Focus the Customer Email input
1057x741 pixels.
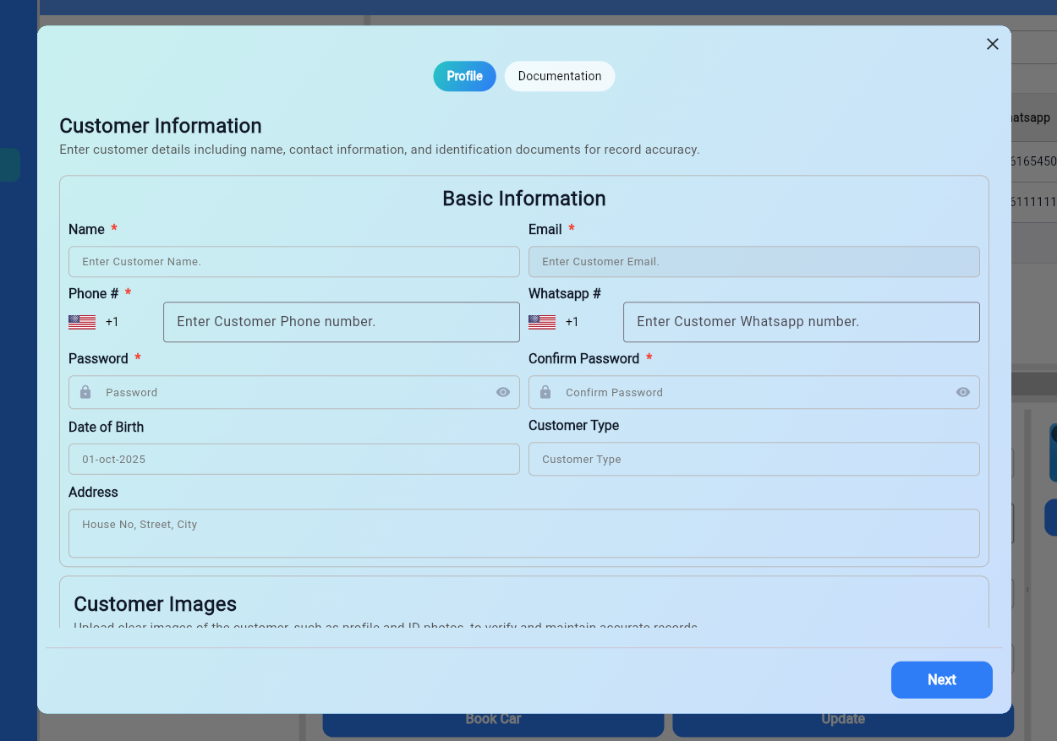click(753, 262)
